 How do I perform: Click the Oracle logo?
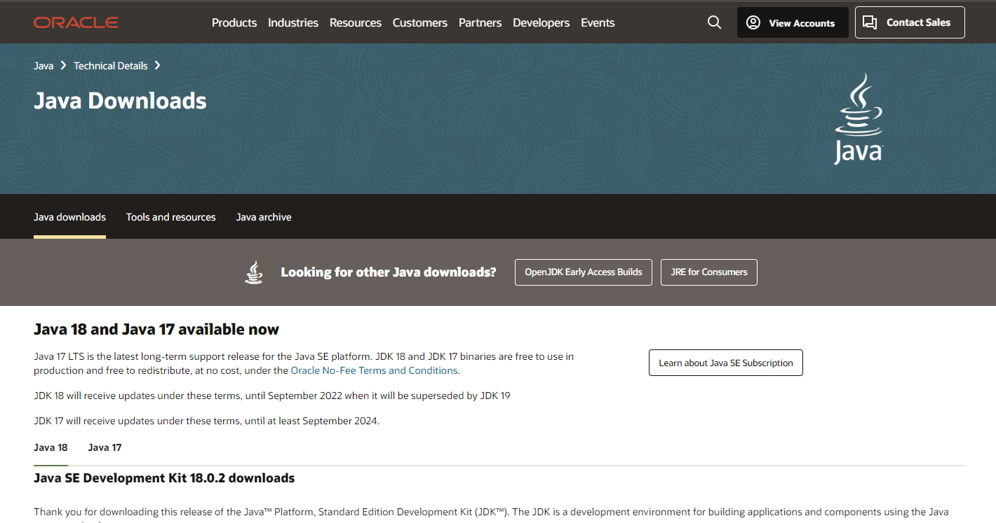76,22
